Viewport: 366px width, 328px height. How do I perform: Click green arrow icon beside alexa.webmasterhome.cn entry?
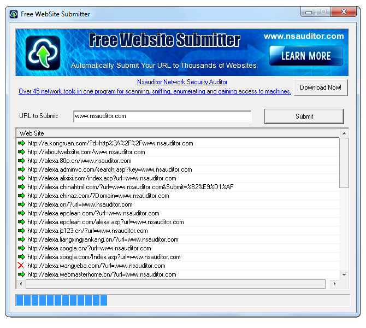[21, 274]
